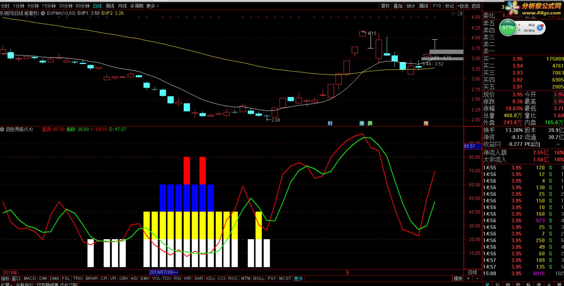Click the blue plus icon on speed widget
564x286 pixels.
pos(540,28)
